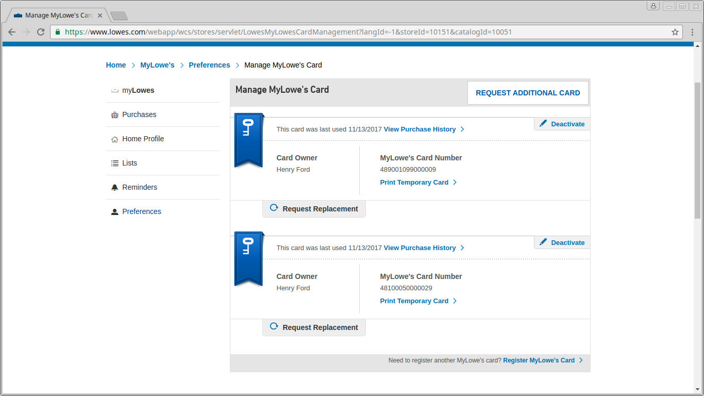This screenshot has width=704, height=396.
Task: Click the myLowes card icon in sidebar
Action: pyautogui.click(x=114, y=90)
